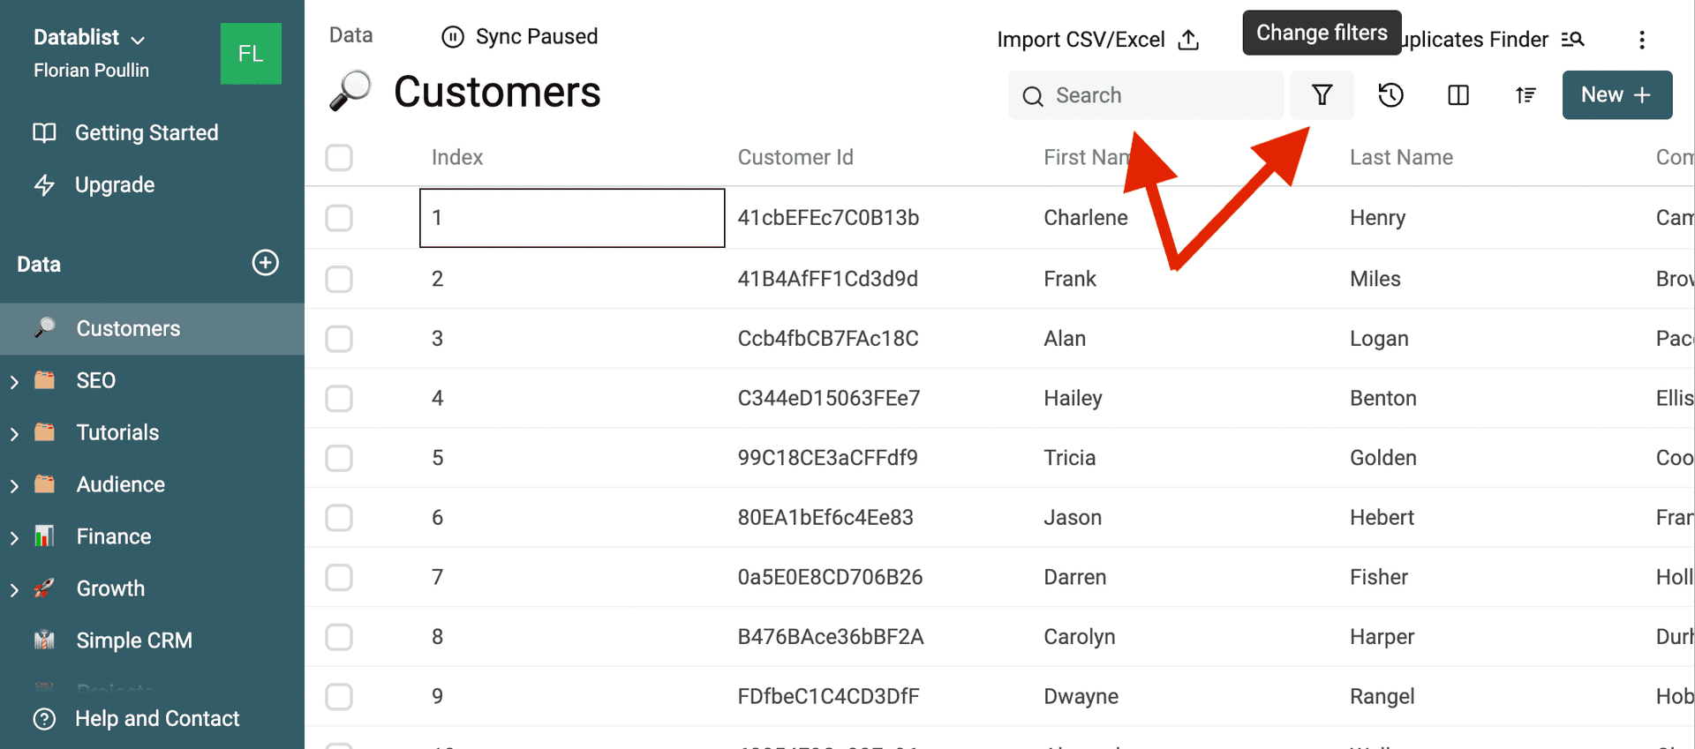Viewport: 1695px width, 749px height.
Task: Switch to the Customers collection
Action: [x=127, y=328]
